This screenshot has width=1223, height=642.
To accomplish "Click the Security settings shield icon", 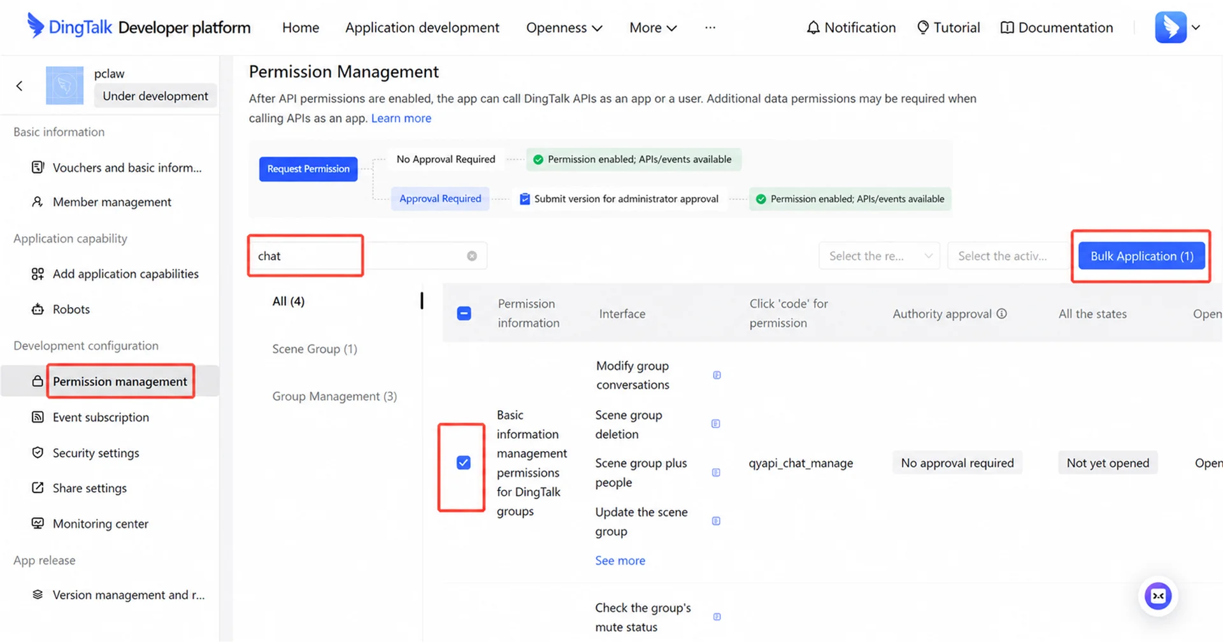I will tap(38, 453).
